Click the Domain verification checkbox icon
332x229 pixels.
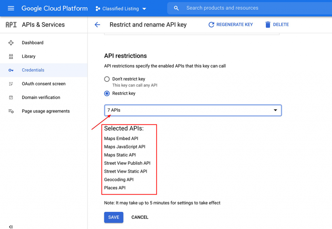pyautogui.click(x=11, y=98)
